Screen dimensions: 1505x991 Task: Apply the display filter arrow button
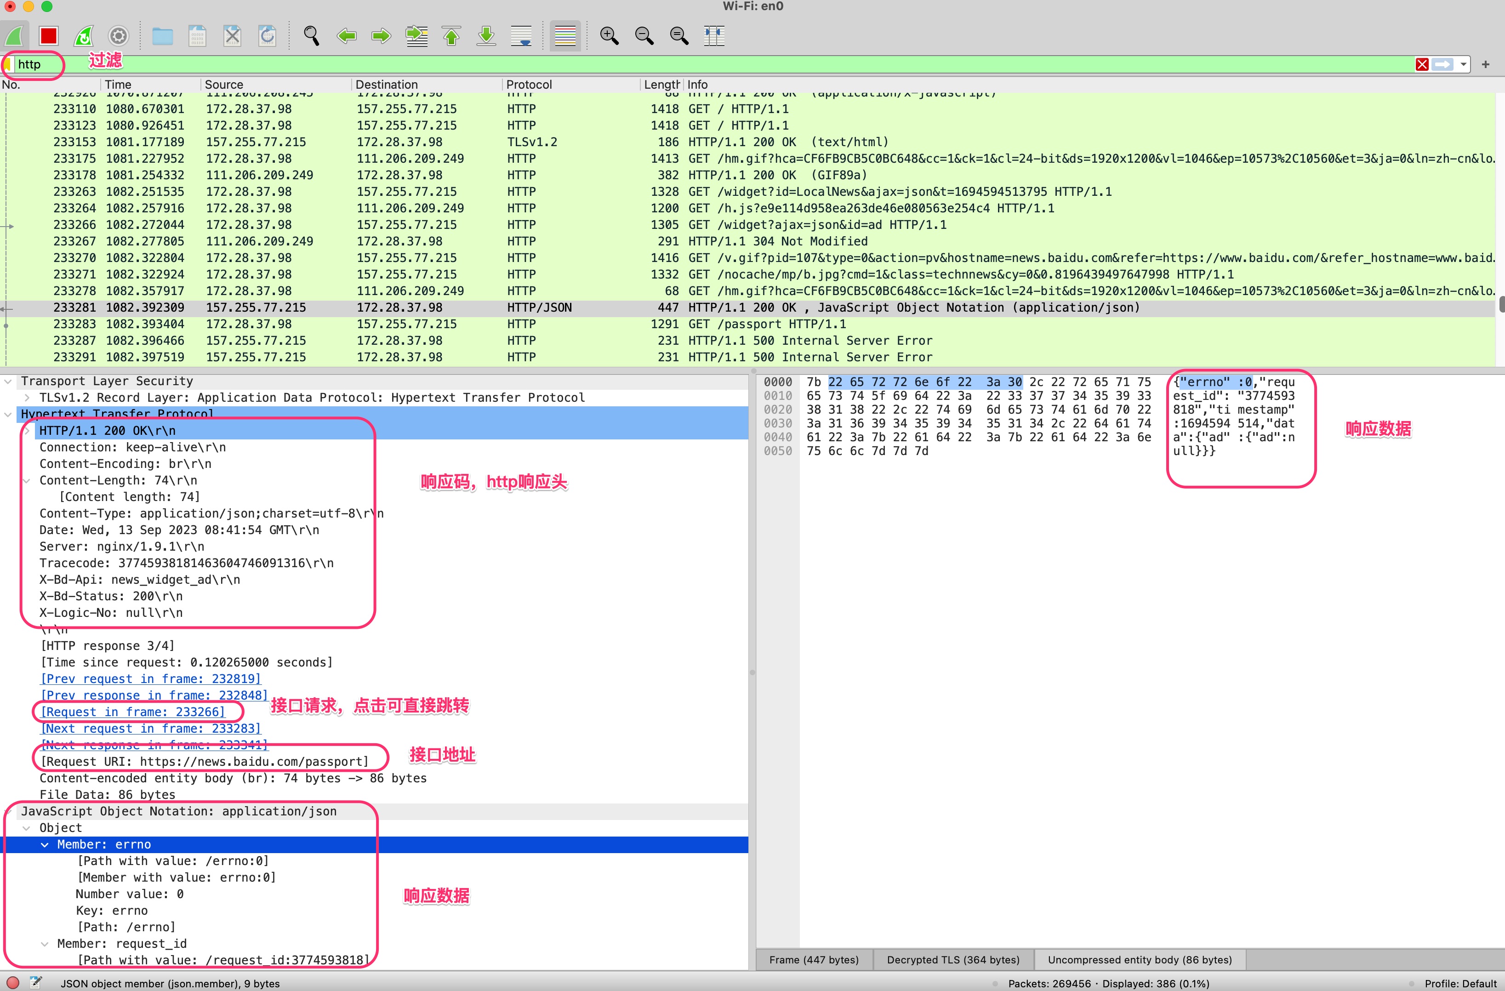(1442, 64)
